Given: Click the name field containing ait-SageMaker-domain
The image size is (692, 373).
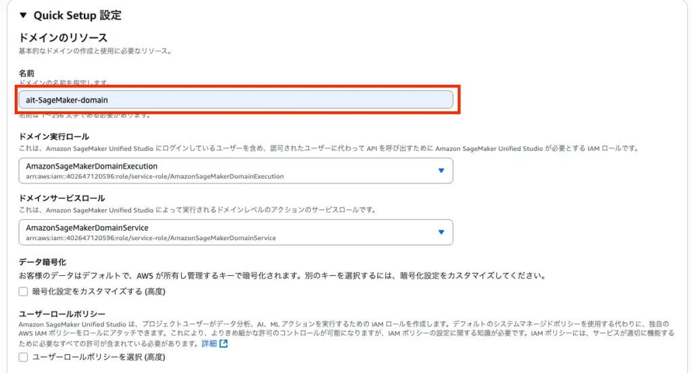Looking at the screenshot, I should tap(235, 99).
